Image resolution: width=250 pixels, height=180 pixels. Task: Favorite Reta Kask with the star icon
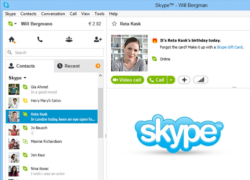tap(114, 24)
